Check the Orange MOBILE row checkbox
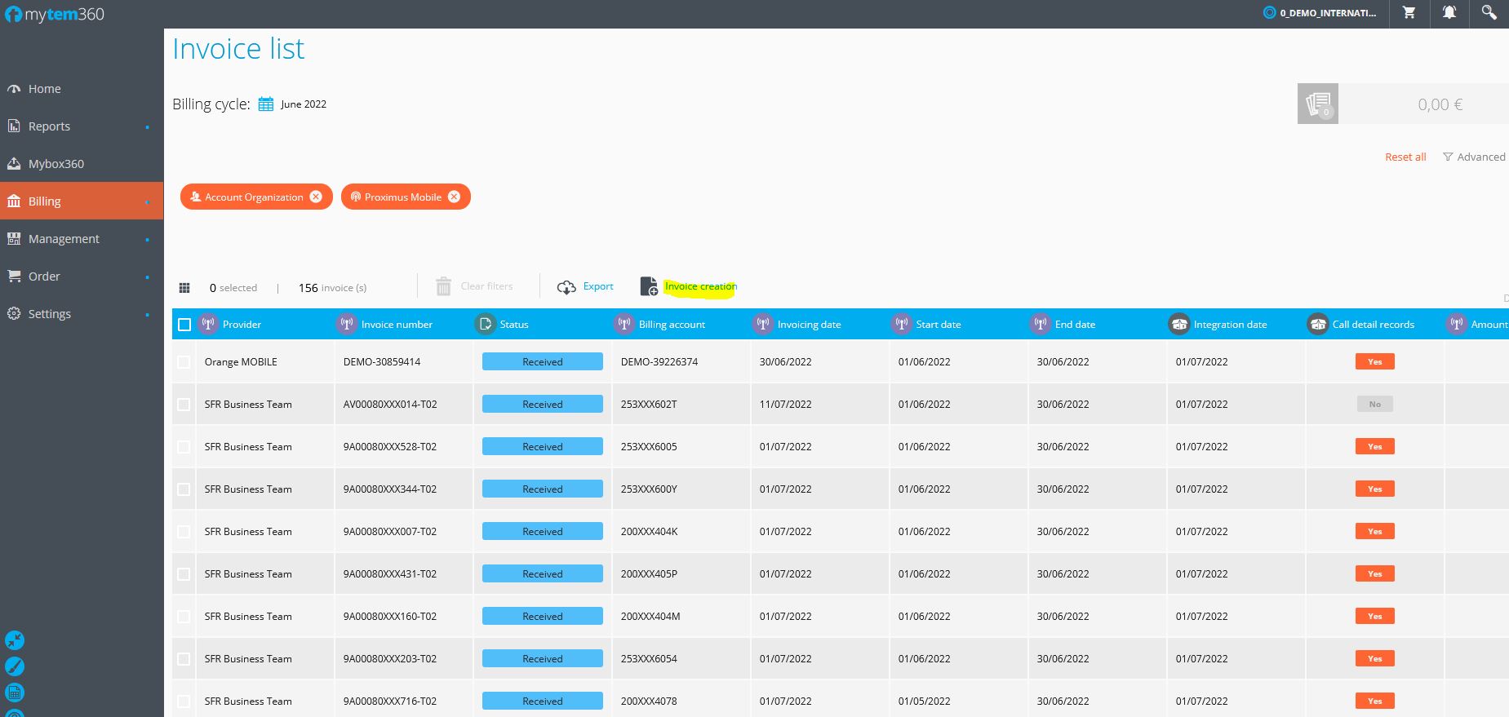Image resolution: width=1509 pixels, height=717 pixels. pyautogui.click(x=184, y=362)
